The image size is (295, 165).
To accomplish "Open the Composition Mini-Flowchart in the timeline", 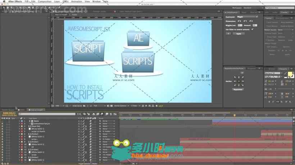I will coord(79,114).
